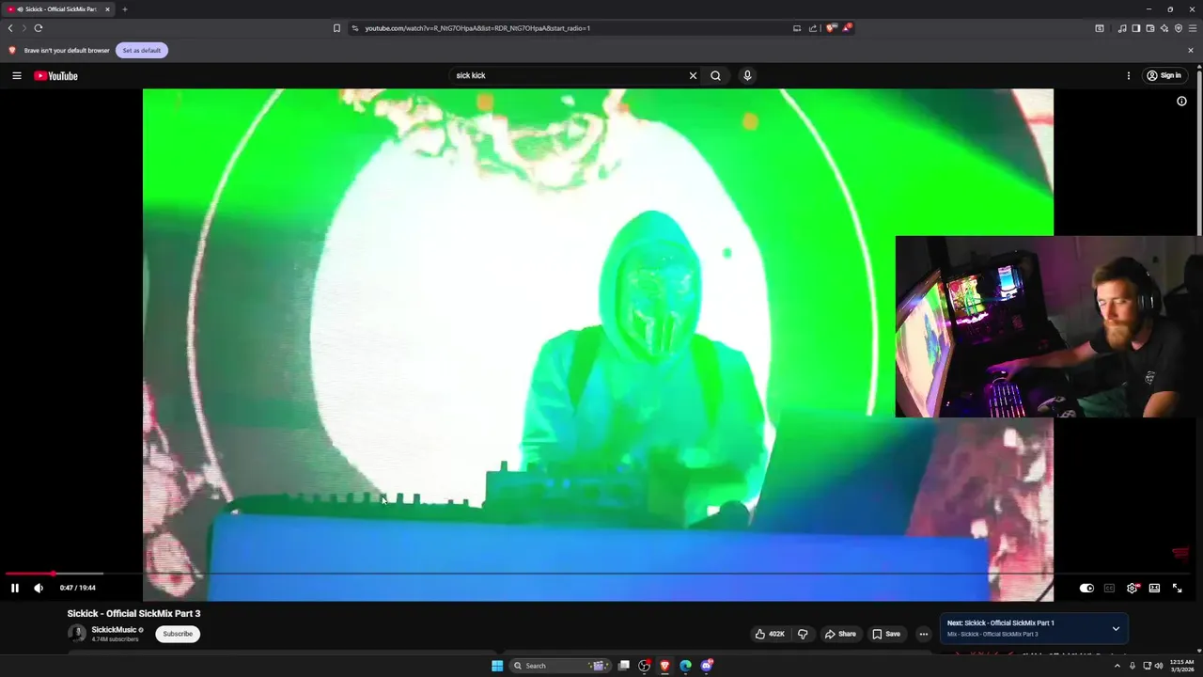Open more actions ellipsis beside Save

pos(923,634)
